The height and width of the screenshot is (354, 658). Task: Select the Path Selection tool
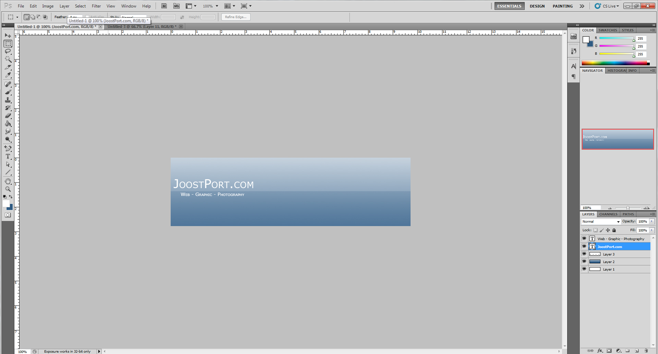click(8, 165)
